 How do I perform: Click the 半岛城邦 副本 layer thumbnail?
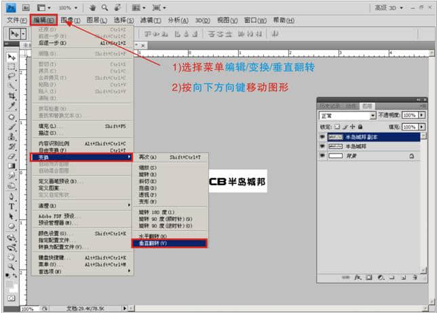[336, 136]
